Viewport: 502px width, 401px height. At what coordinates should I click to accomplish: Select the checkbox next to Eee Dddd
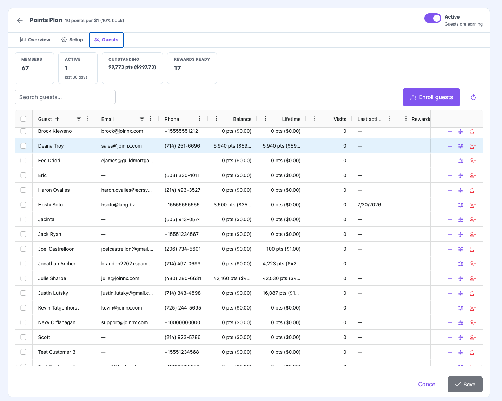[24, 161]
